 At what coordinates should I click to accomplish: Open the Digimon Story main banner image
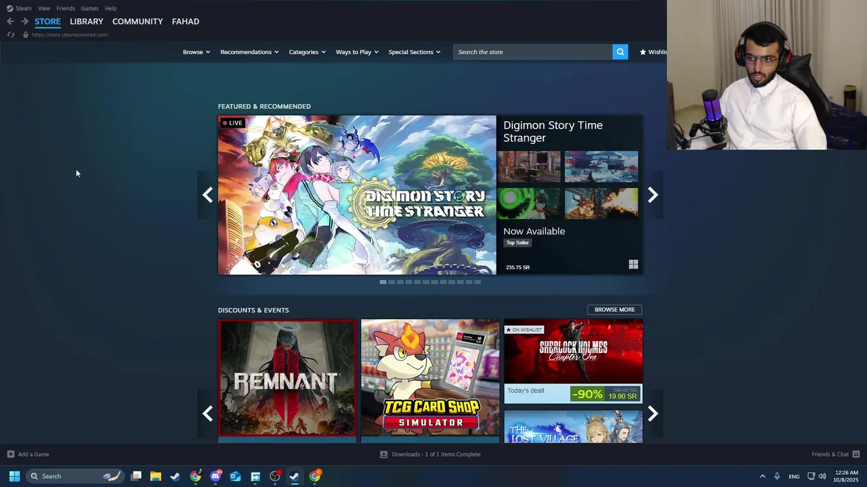tap(357, 195)
